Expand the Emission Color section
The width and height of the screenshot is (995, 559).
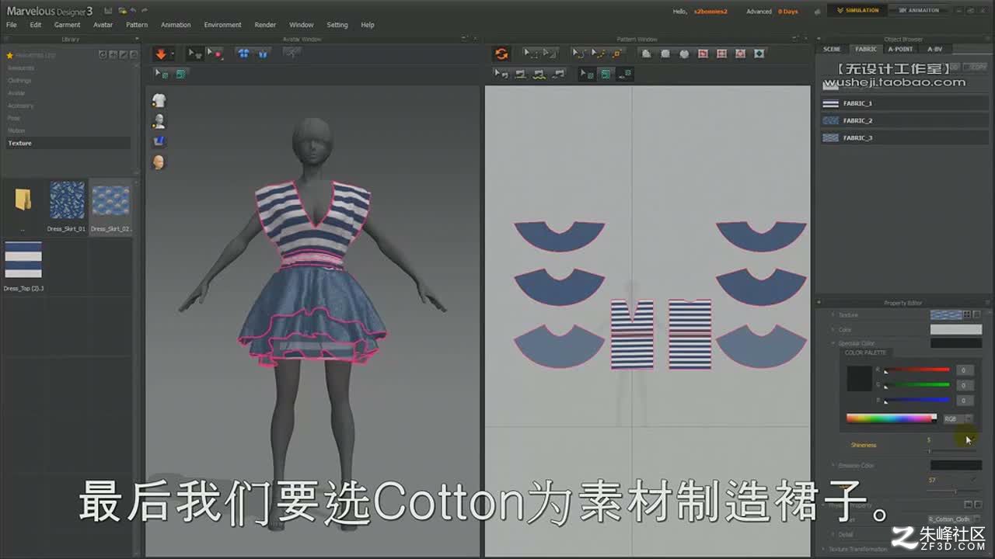pyautogui.click(x=833, y=466)
